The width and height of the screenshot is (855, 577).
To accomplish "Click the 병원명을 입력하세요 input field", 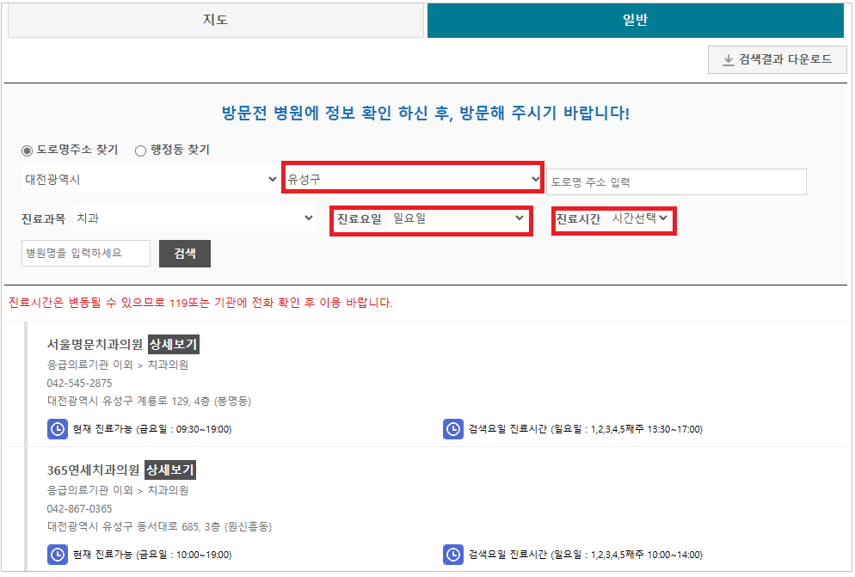I will pos(86,254).
